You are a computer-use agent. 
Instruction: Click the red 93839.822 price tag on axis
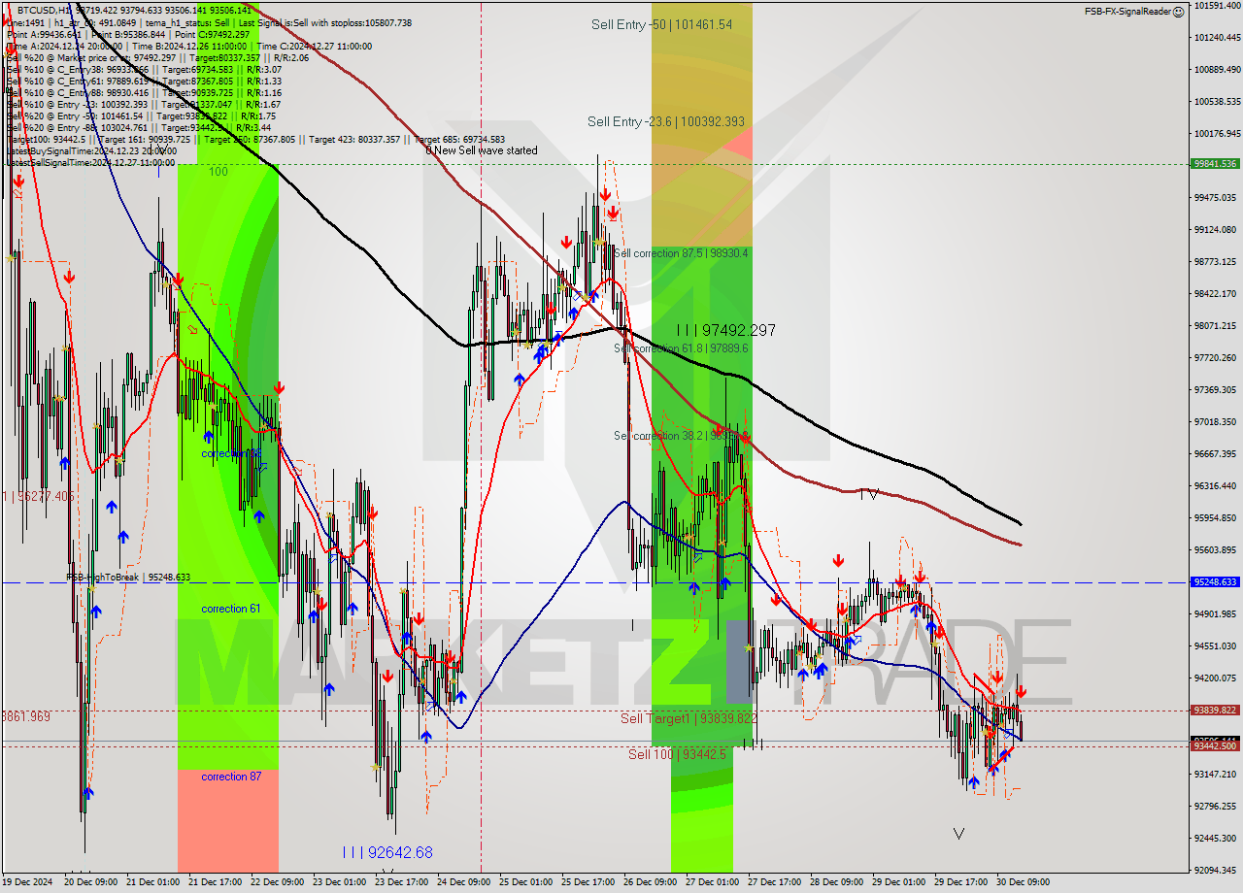click(x=1215, y=711)
